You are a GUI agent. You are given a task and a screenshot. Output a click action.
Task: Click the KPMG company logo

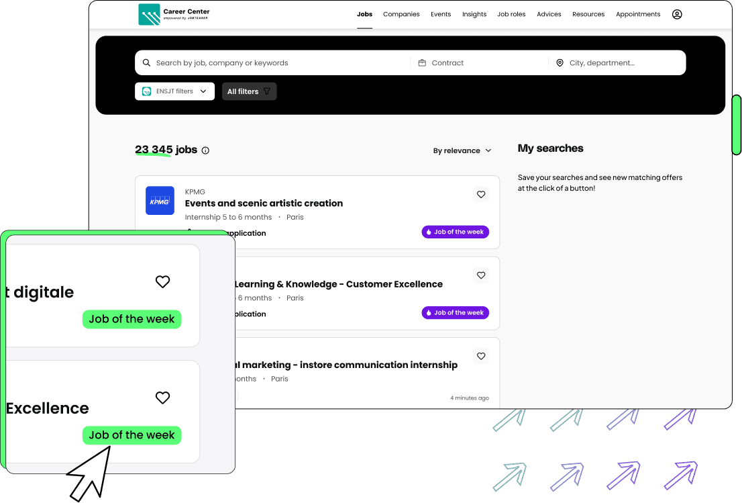[160, 201]
